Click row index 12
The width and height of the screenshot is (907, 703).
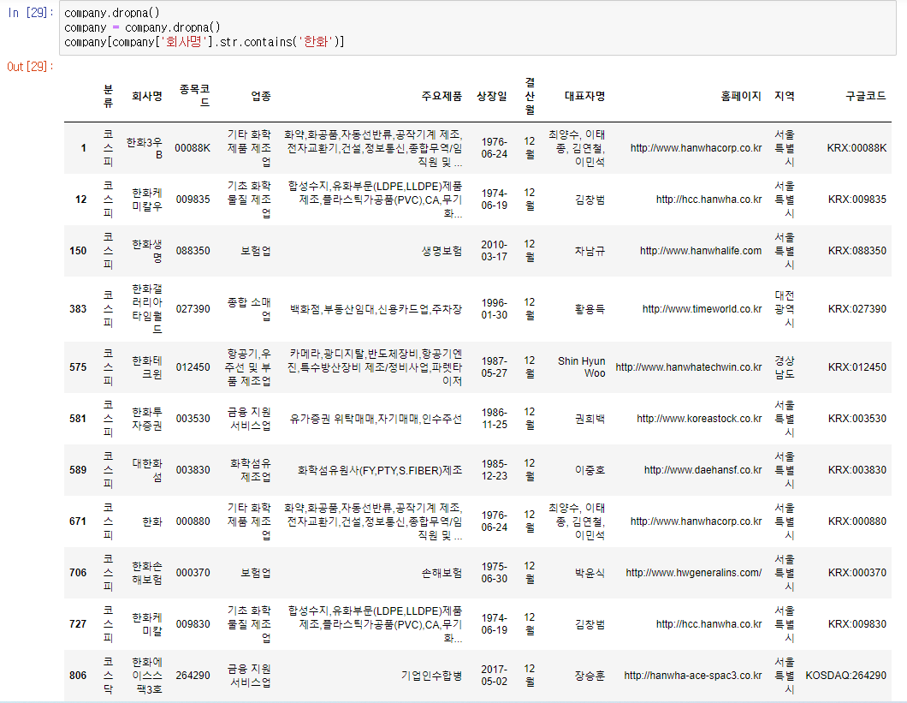coord(81,200)
